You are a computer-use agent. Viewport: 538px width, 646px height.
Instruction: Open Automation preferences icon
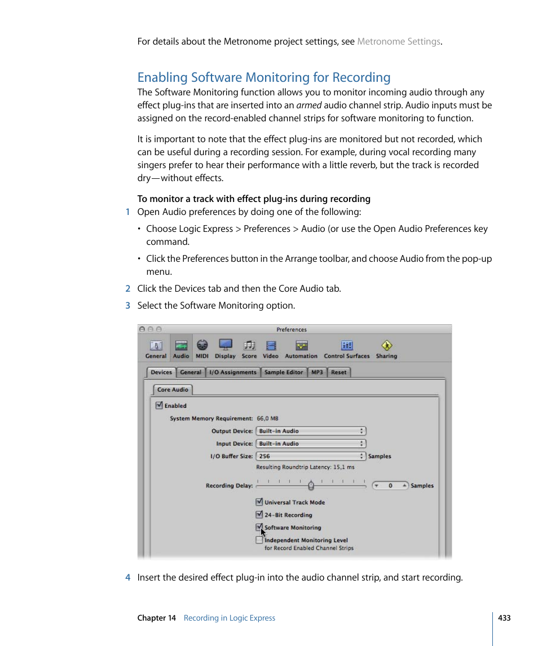click(x=301, y=349)
